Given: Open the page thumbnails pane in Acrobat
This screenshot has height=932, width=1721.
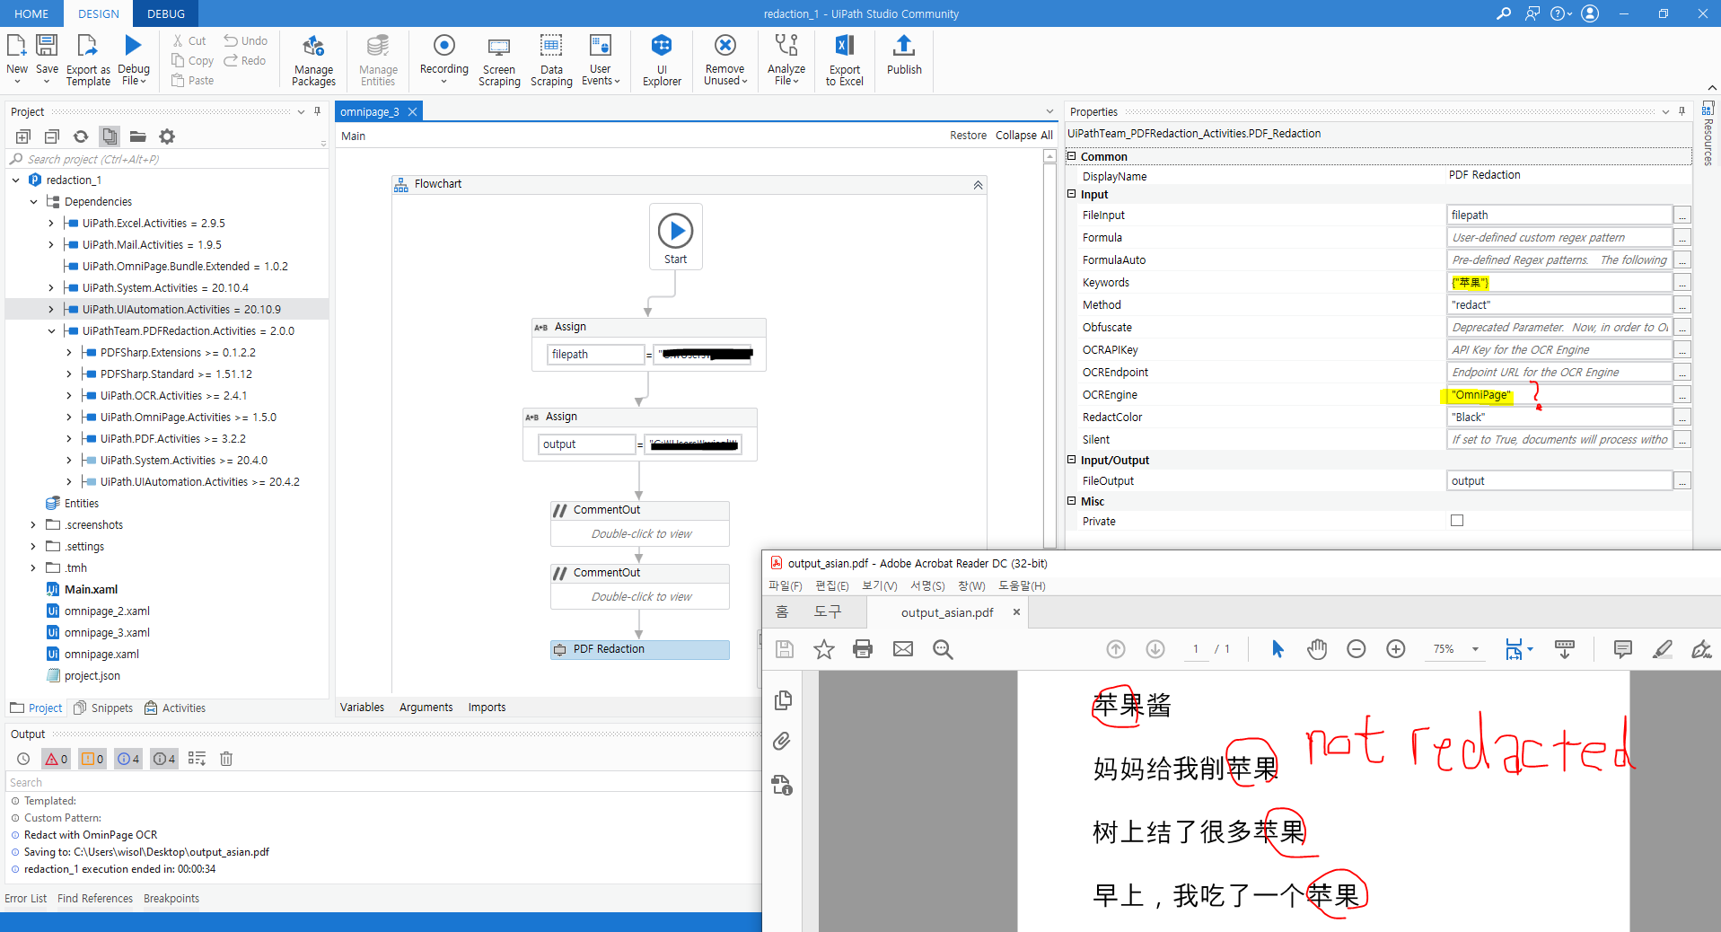Looking at the screenshot, I should pyautogui.click(x=782, y=699).
